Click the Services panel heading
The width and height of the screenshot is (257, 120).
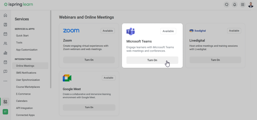tap(22, 19)
